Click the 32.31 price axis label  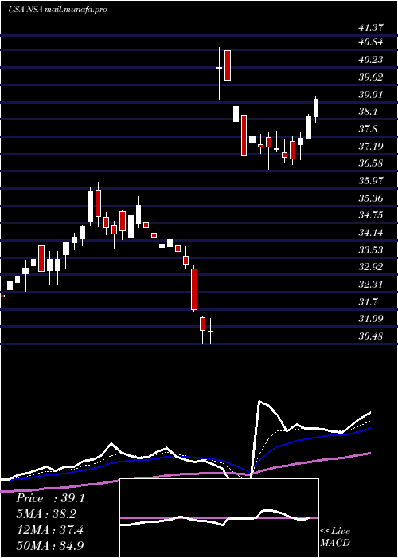click(x=371, y=285)
